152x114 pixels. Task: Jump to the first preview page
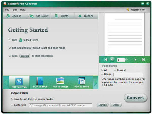106,60
